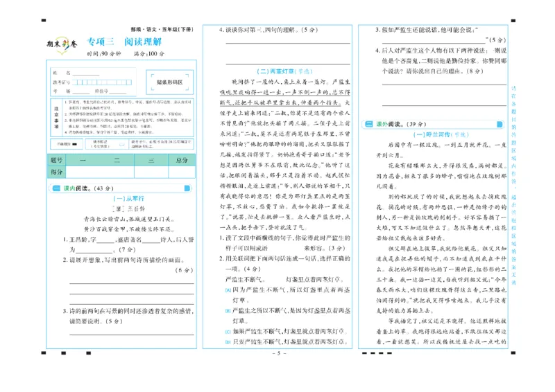The image size is (555, 392).
Task: Click the 期末彩卷 logo at top left
Action: (62, 45)
